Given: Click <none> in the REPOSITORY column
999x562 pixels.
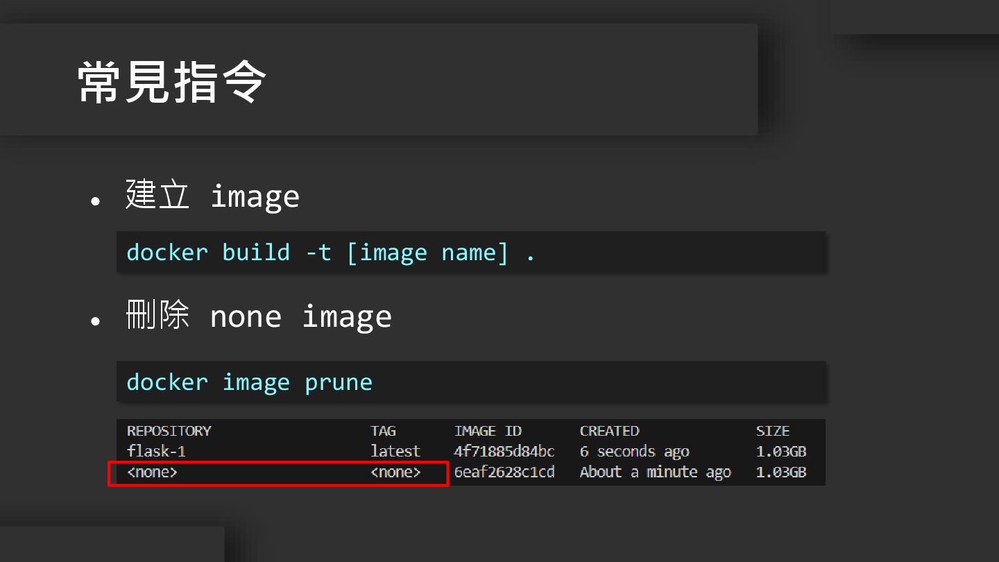Looking at the screenshot, I should (x=152, y=472).
